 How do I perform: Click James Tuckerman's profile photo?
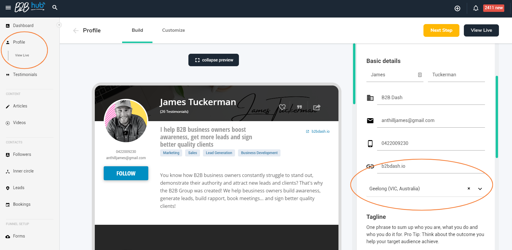(126, 121)
